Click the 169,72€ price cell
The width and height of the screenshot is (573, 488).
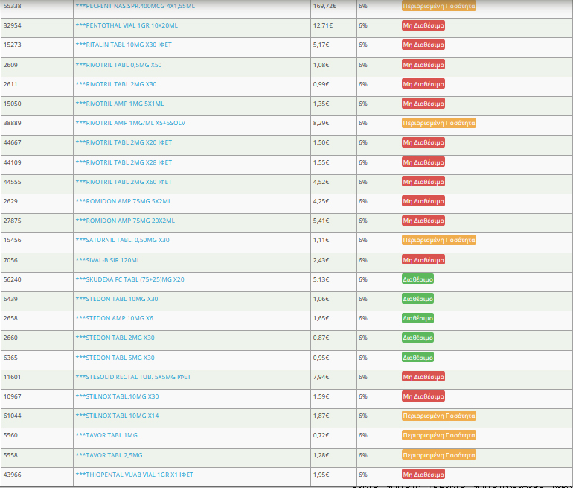click(x=324, y=6)
